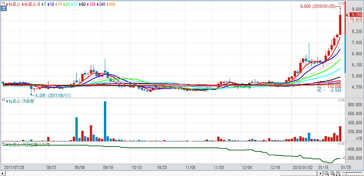Viewport: 364px width, 176px height.
Task: Click the chart zoom slider handle
Action: coord(347,174)
